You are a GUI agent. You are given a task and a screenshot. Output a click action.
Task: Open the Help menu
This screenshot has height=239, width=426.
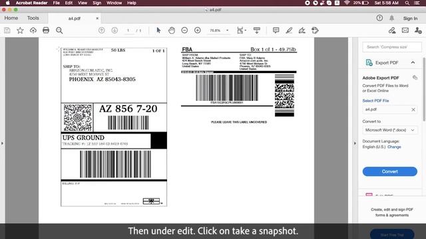132,3
